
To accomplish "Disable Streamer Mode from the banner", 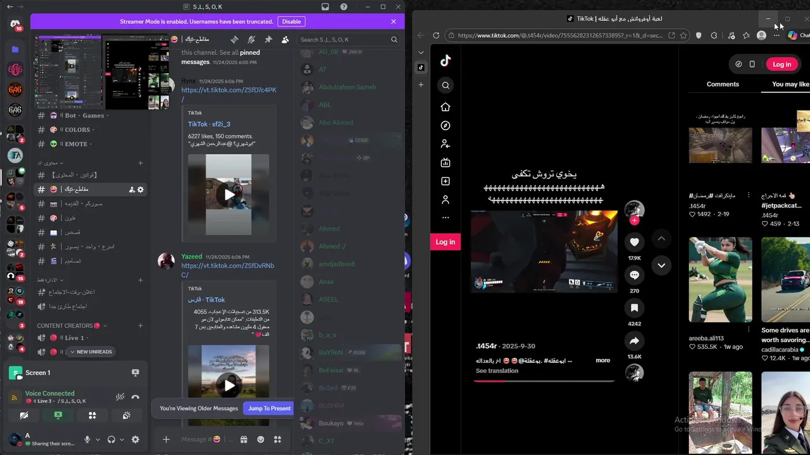I will (291, 21).
